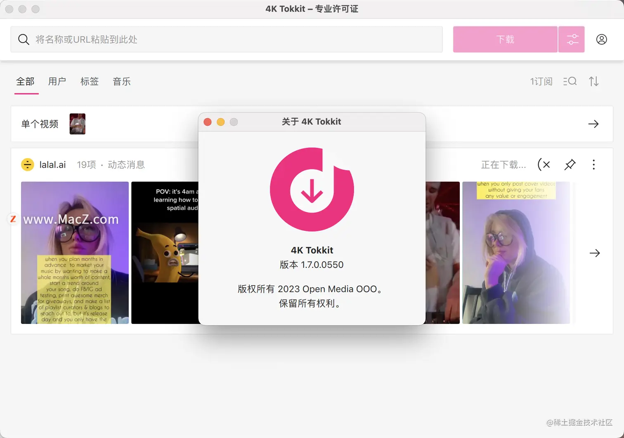624x438 pixels.
Task: Open the blonde hoodie video thumbnail
Action: pos(516,253)
